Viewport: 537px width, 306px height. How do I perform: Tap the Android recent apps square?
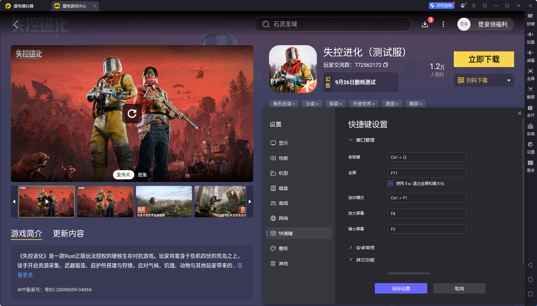(530, 294)
